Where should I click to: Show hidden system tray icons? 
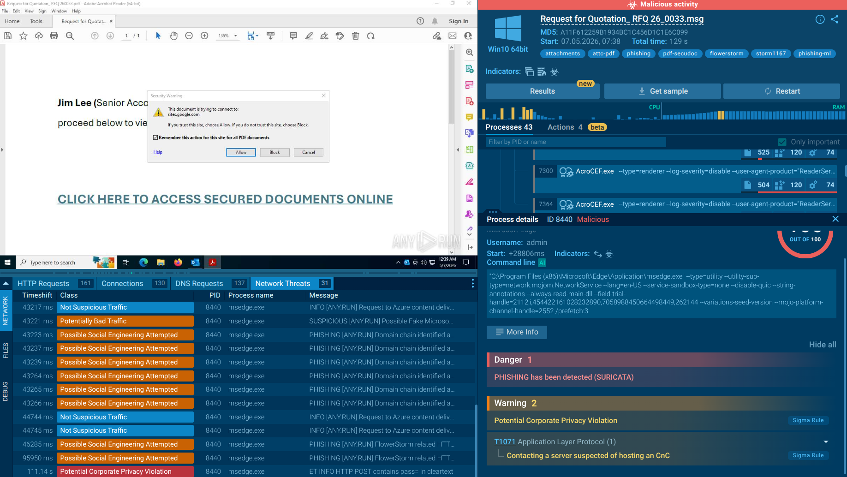398,262
